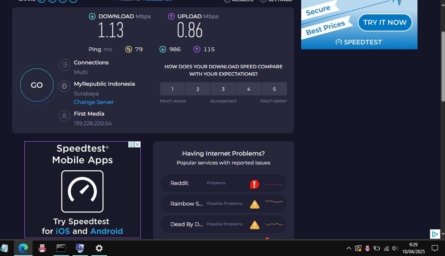
Task: Open the Settings gear in the taskbar
Action: (99, 248)
